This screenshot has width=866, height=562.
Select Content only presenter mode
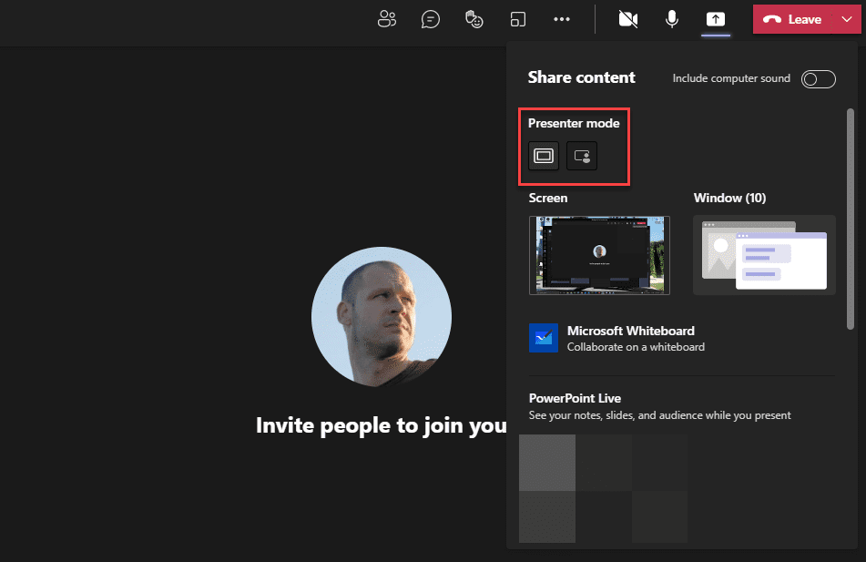(543, 156)
